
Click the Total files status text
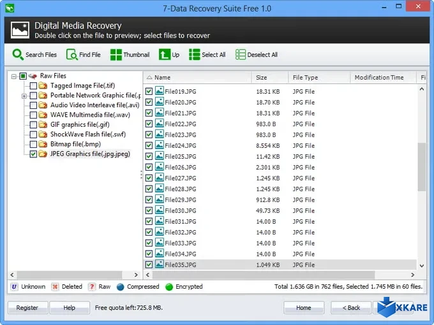pos(348,287)
